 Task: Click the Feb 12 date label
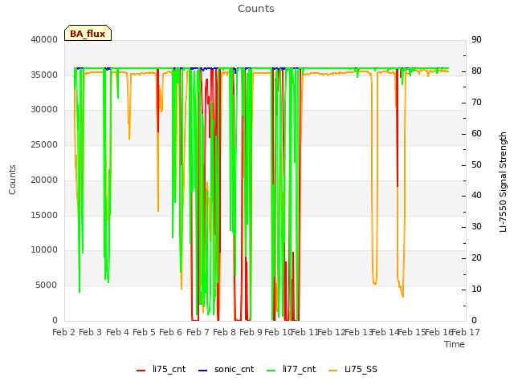[x=332, y=332]
